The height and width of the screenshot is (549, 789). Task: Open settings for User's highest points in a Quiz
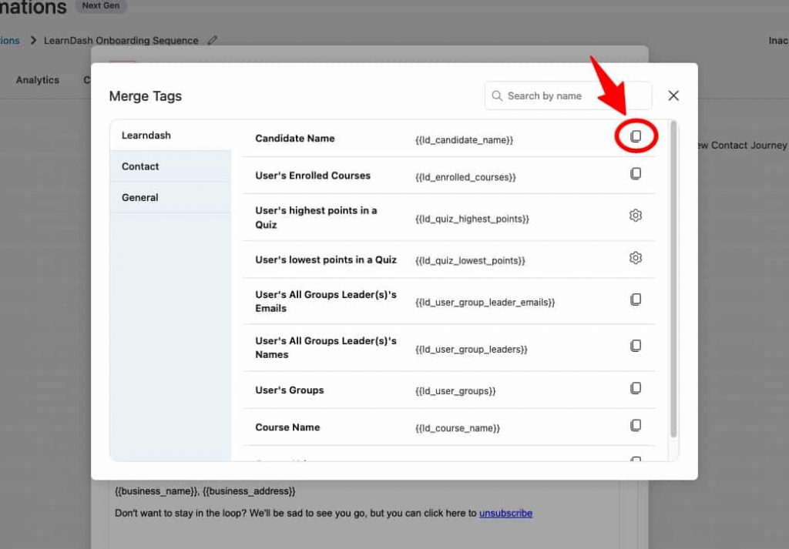tap(636, 215)
